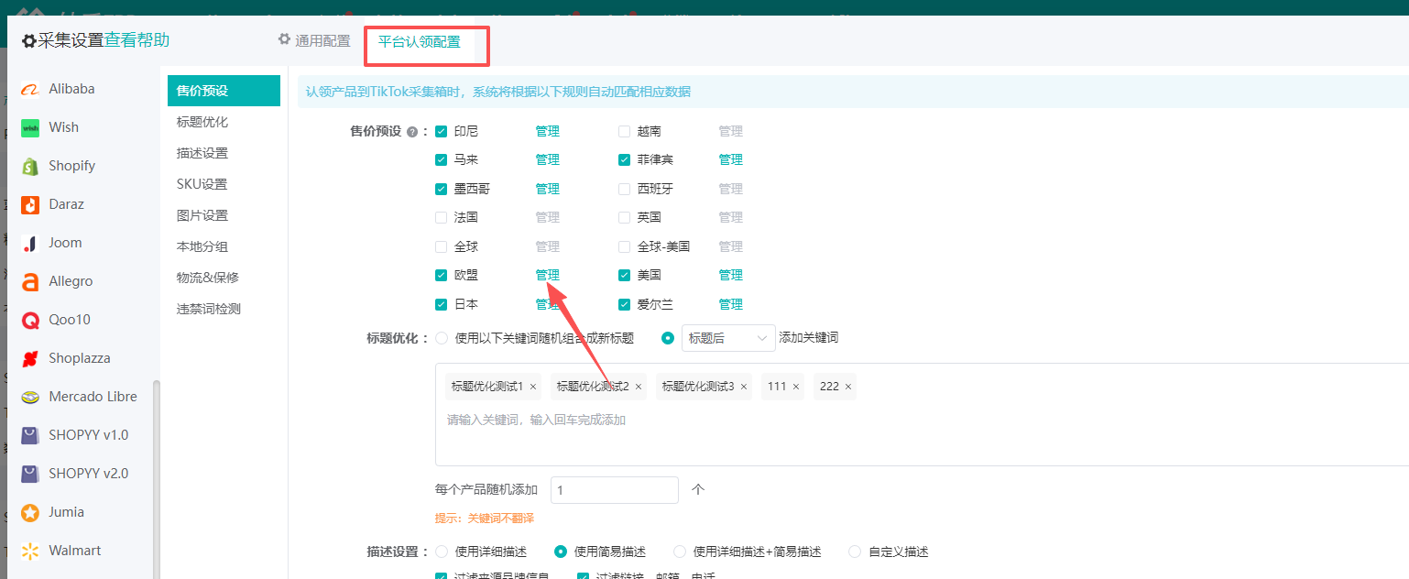Enable the 法国 checkbox
1409x579 pixels.
pyautogui.click(x=440, y=216)
